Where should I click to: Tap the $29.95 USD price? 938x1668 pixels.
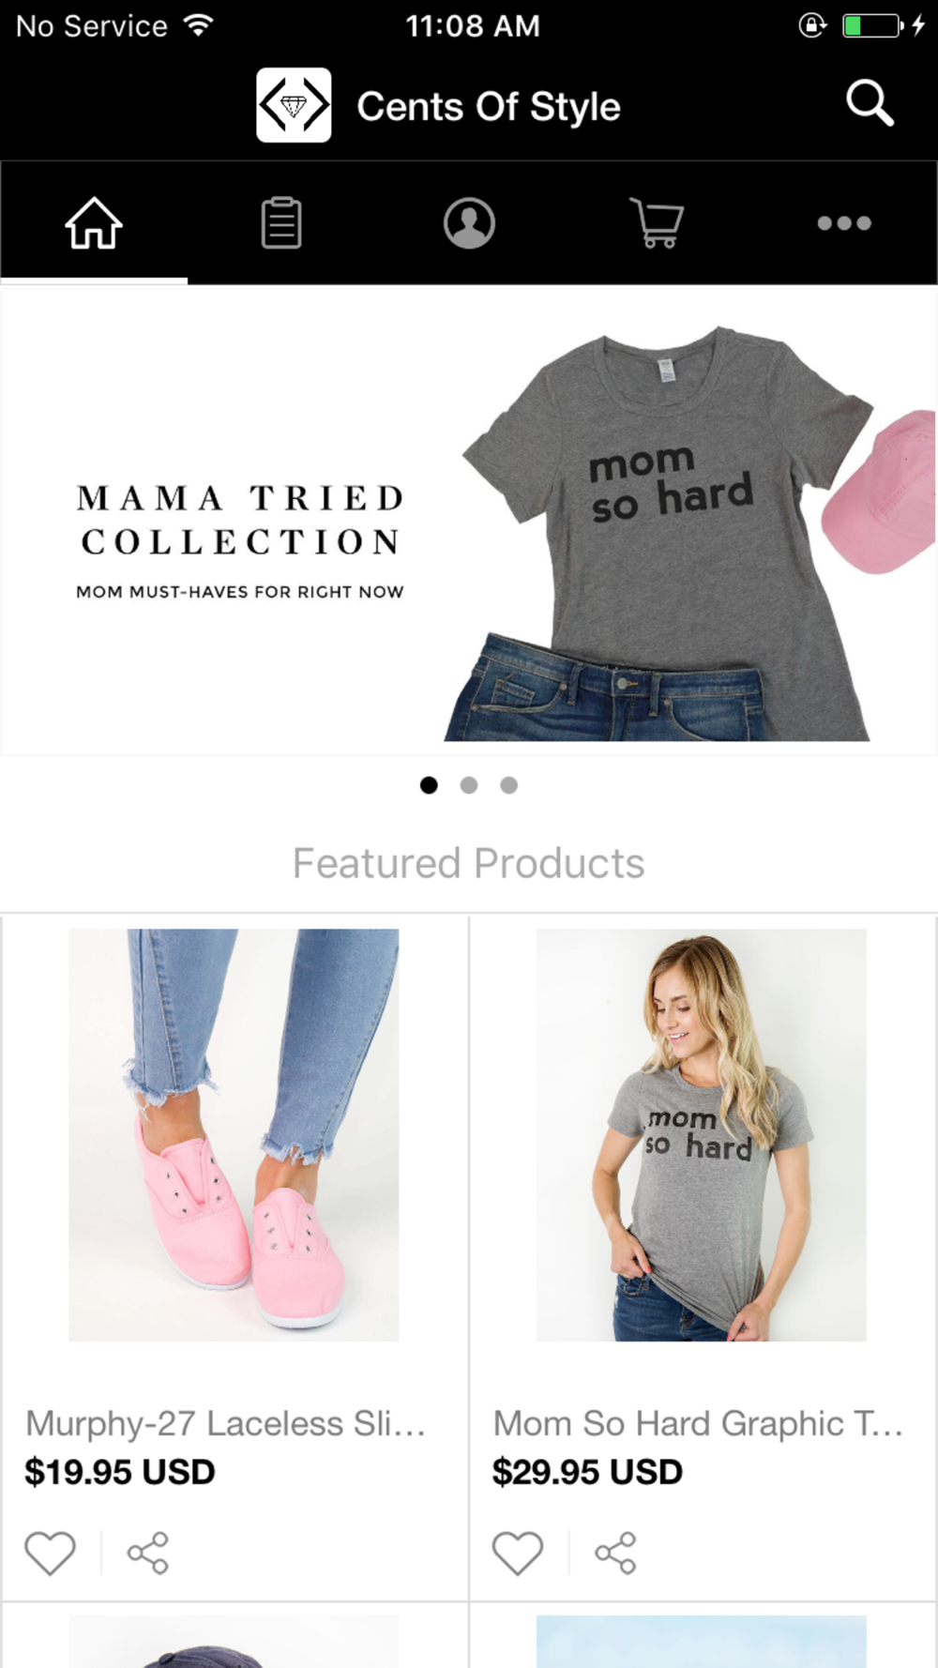(x=587, y=1472)
